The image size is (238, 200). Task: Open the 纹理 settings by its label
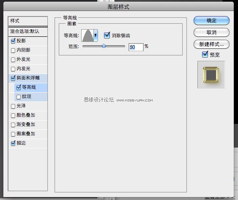click(x=27, y=96)
